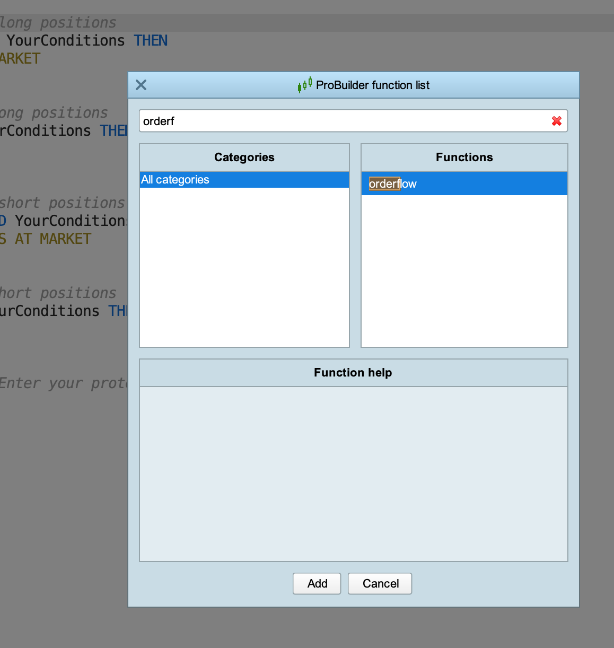Clear the search field with red X
Screen dimensions: 614x648
[x=557, y=121]
